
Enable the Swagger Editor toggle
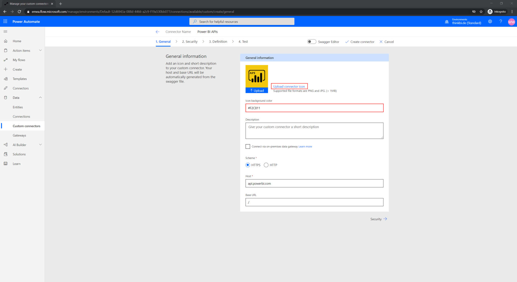click(x=312, y=41)
